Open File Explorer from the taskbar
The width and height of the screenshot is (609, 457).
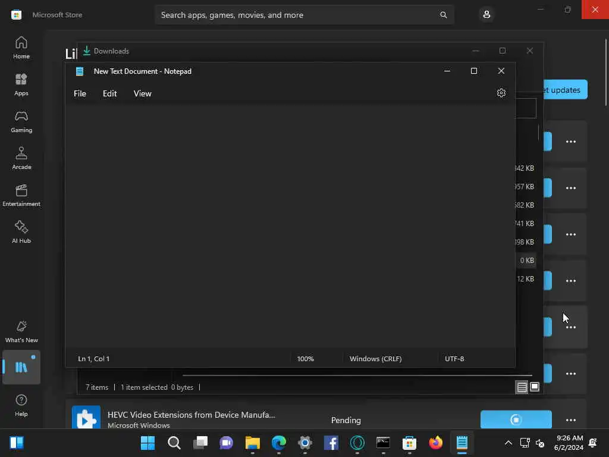click(x=252, y=443)
